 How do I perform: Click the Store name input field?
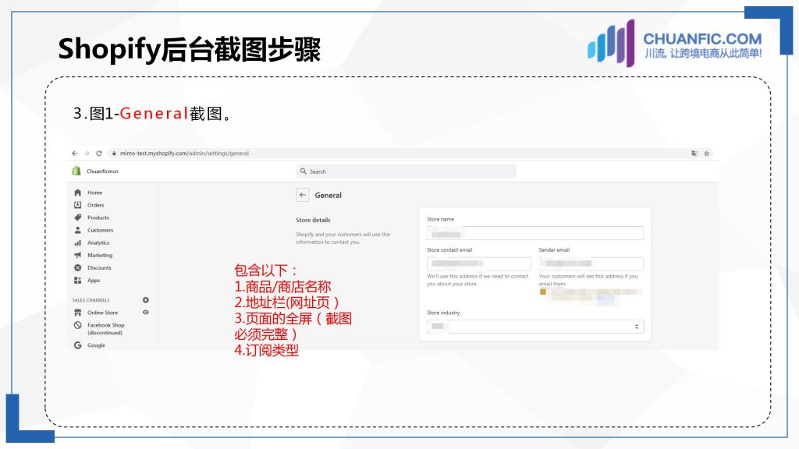pos(535,233)
